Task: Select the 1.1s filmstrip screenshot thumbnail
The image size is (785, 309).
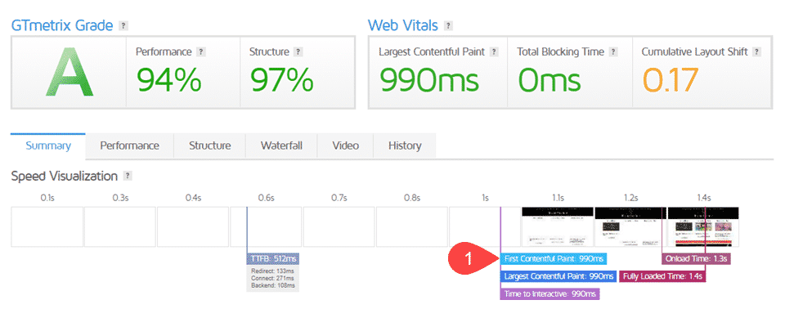Action: (557, 227)
